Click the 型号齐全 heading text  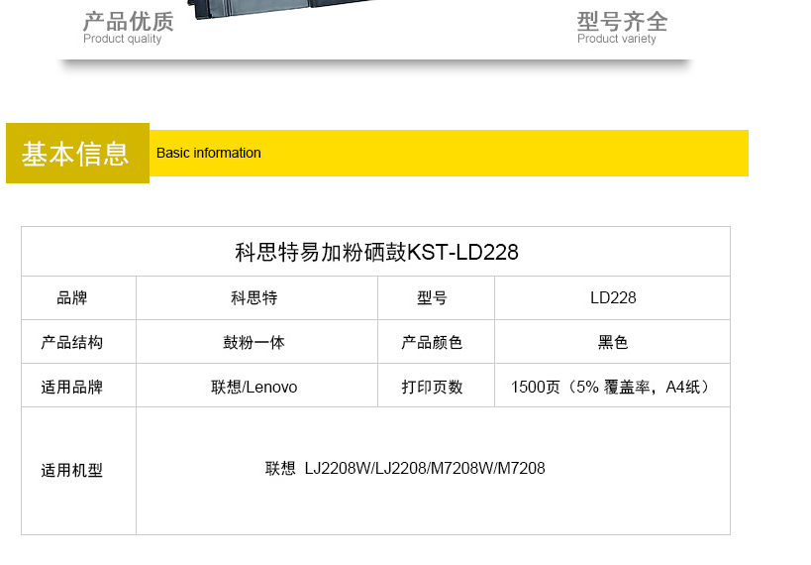(622, 22)
